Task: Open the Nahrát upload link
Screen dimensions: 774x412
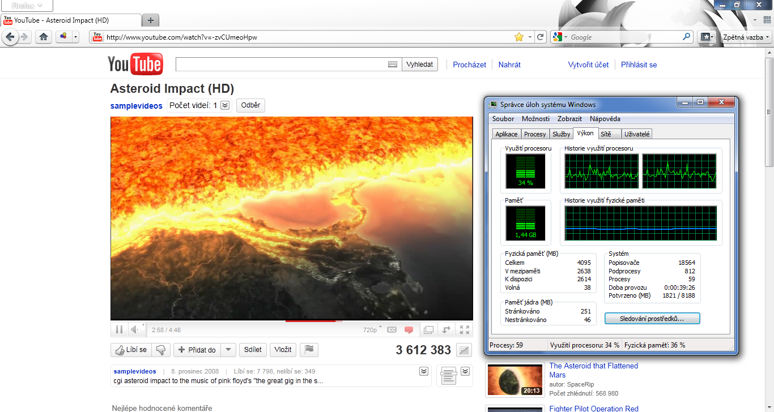Action: click(x=509, y=65)
